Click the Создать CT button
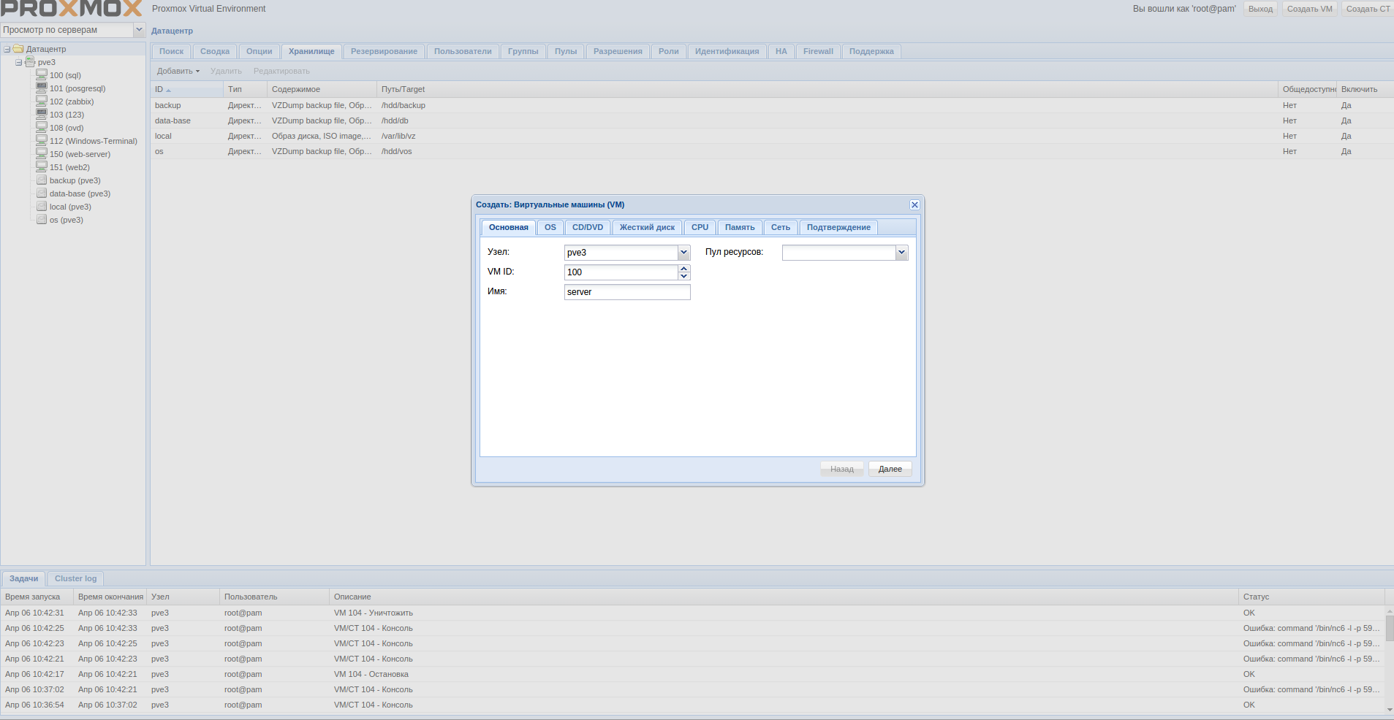The height and width of the screenshot is (720, 1394). [1368, 9]
